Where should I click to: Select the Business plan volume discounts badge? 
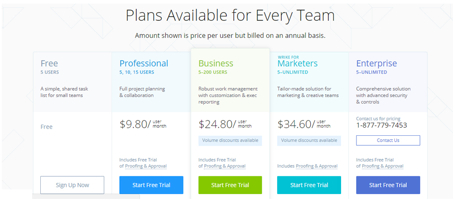click(230, 141)
